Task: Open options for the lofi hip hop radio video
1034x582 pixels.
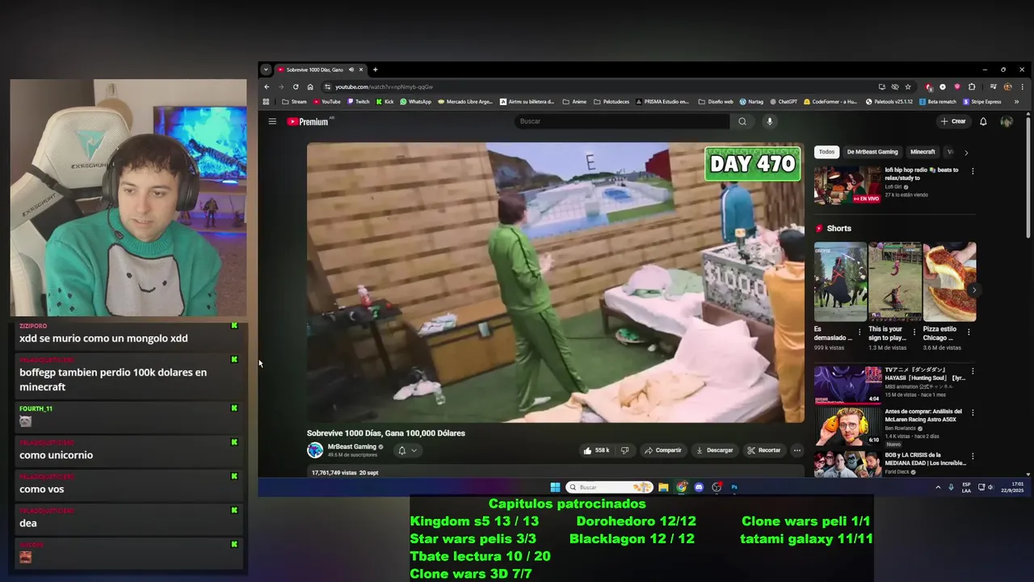Action: 973,171
